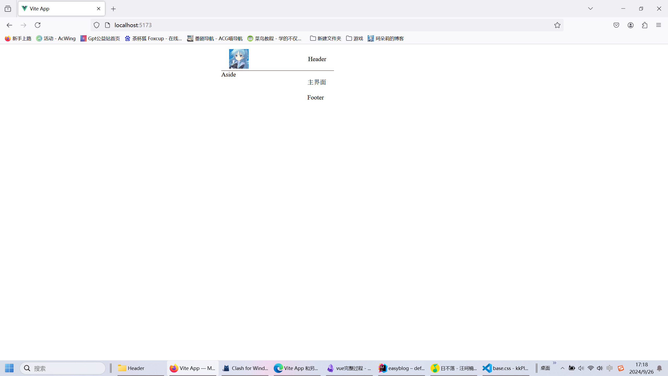Switch to VS Code base.css taskbar item
The width and height of the screenshot is (668, 376).
click(506, 368)
